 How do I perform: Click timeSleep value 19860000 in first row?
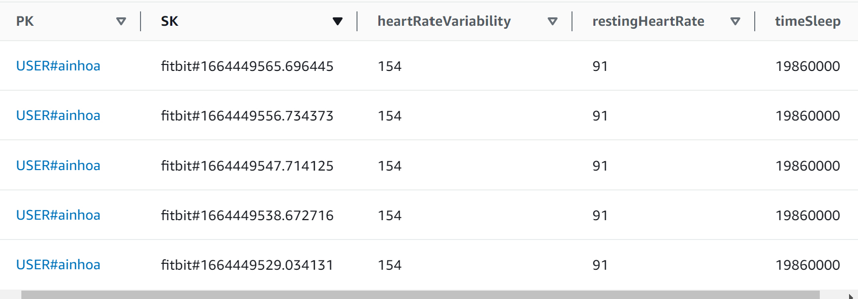(808, 66)
